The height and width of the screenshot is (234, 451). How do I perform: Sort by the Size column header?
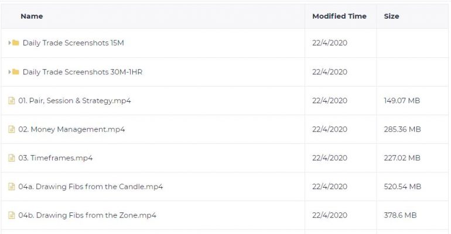tap(391, 16)
